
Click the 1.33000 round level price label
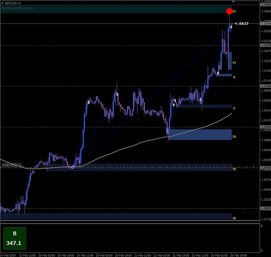point(265,5)
